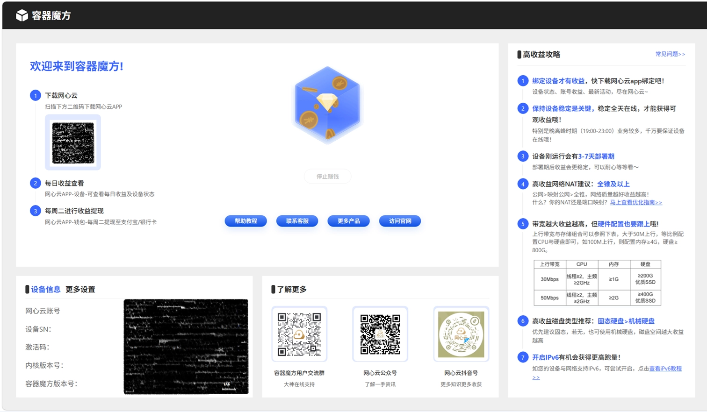Click the ≥1G memory cell
This screenshot has width=707, height=412.
pos(614,279)
